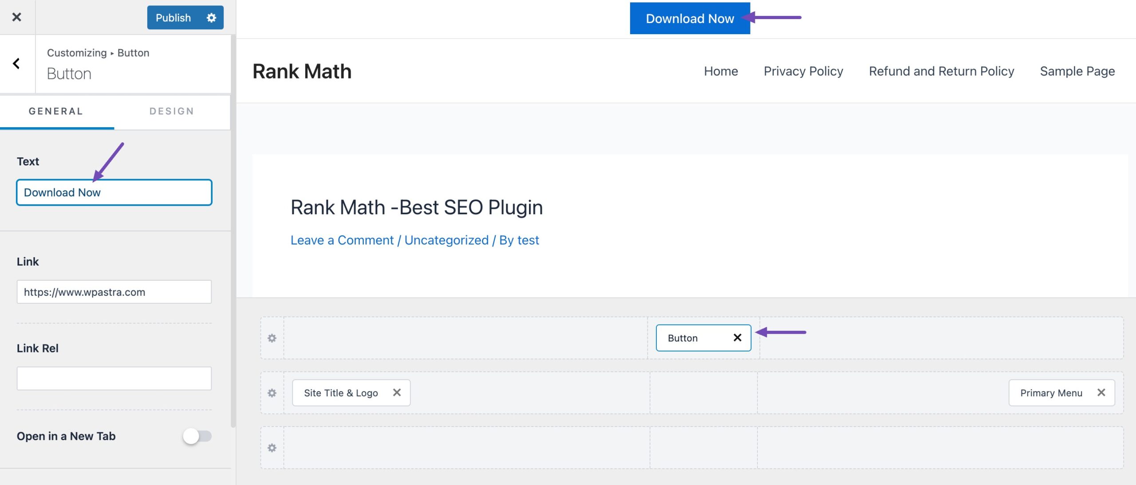
Task: Open Home menu link
Action: click(x=721, y=71)
